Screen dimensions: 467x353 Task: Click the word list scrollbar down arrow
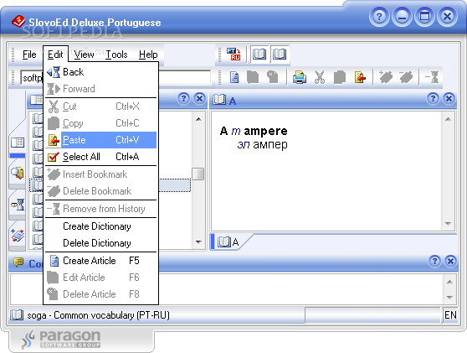198,242
